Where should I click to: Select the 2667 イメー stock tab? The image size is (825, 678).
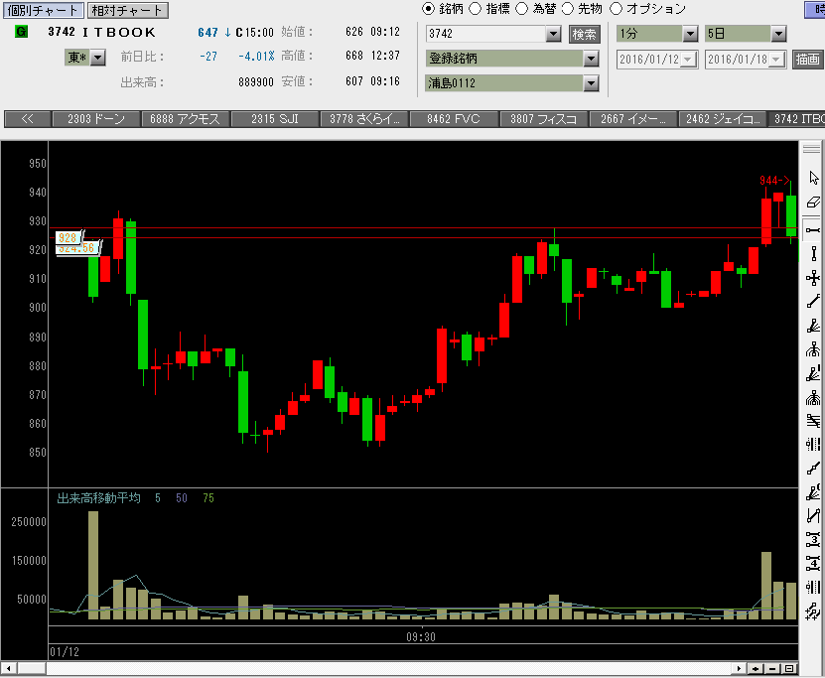point(632,119)
